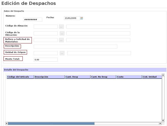Open the Unidad de Origen lookup button
167x126 pixels.
pos(62,53)
